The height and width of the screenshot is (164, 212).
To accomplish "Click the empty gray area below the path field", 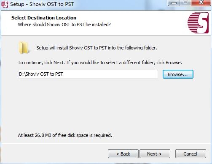I will coord(105,106).
